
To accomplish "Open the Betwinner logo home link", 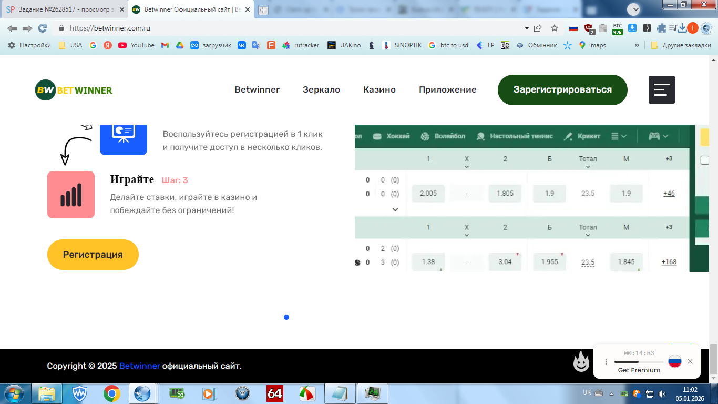I will [x=74, y=90].
